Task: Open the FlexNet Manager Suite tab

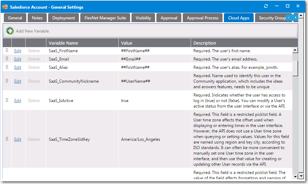Action: pyautogui.click(x=105, y=18)
